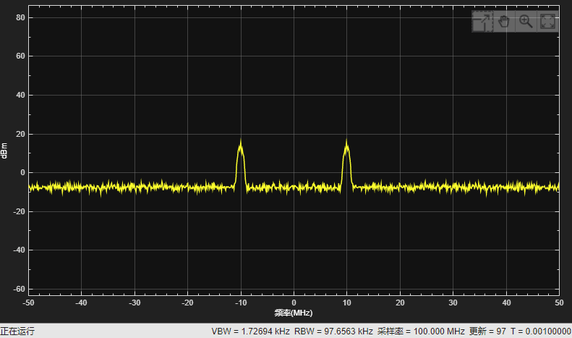Select the Zoom In magnifier tool
The image size is (572, 338).
[x=526, y=22]
